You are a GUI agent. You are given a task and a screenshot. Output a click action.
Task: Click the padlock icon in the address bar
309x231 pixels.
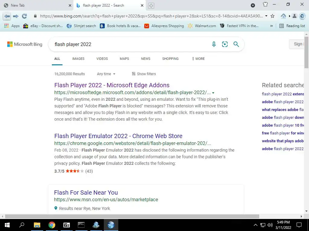[x=35, y=16]
